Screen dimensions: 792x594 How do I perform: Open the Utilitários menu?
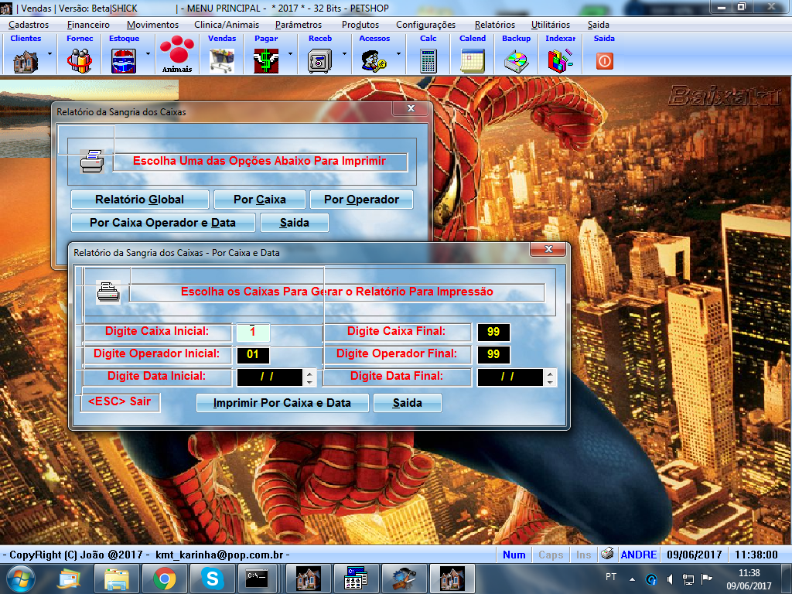[x=551, y=24]
